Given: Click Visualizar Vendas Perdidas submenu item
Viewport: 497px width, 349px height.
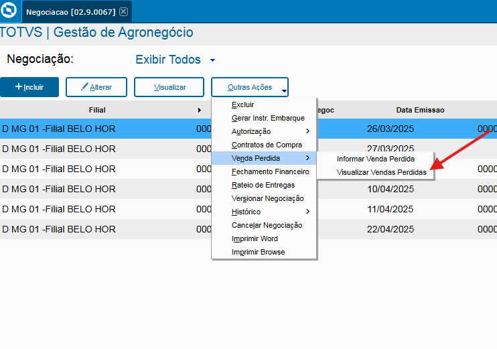Looking at the screenshot, I should (375, 172).
